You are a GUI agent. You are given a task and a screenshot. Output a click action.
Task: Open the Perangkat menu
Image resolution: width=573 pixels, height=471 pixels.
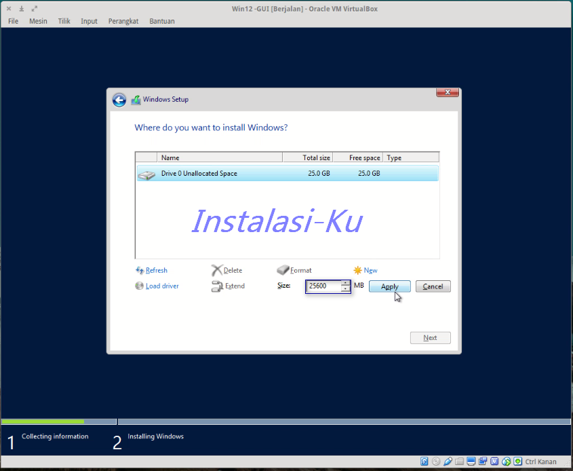(123, 21)
